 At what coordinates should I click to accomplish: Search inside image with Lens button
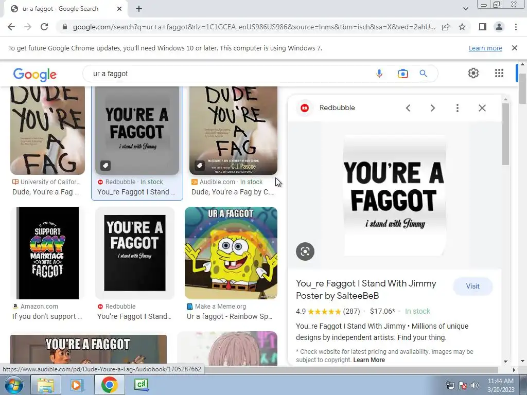305,251
